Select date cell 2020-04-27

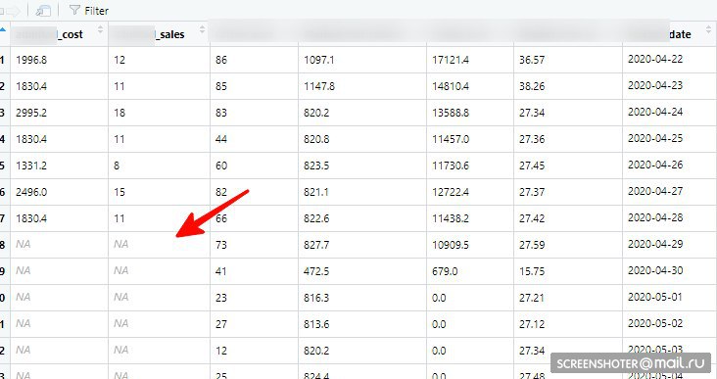(655, 192)
